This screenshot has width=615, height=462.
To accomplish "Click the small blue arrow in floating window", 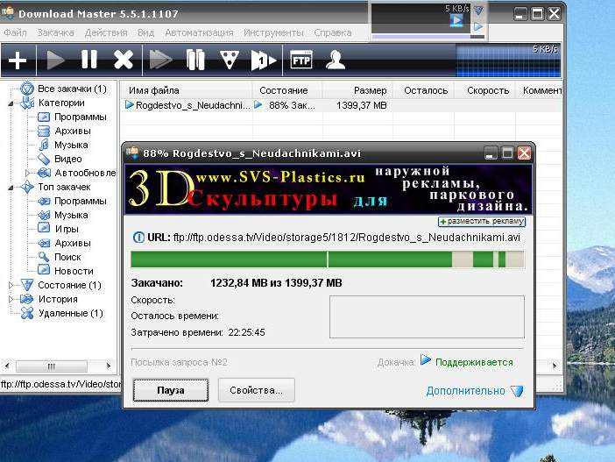I will [478, 26].
